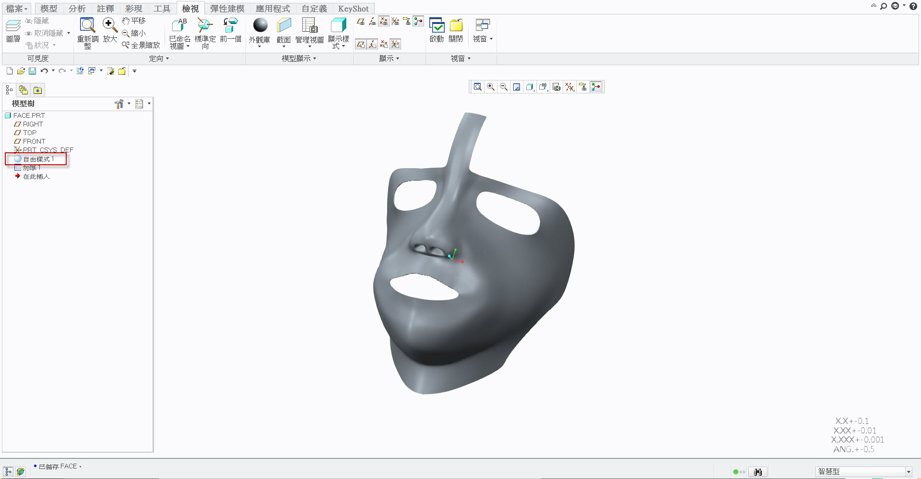921x479 pixels.
Task: Click the 全景縮放 button
Action: tap(141, 45)
